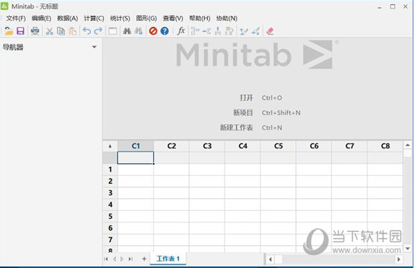Click the vertical scrollbar up arrow
This screenshot has width=416, height=268.
coord(408,145)
